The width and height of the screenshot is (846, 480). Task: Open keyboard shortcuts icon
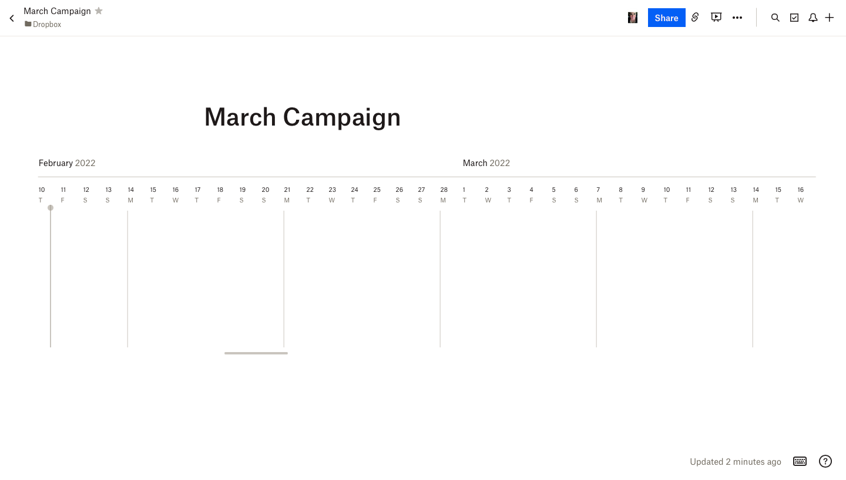pyautogui.click(x=800, y=461)
